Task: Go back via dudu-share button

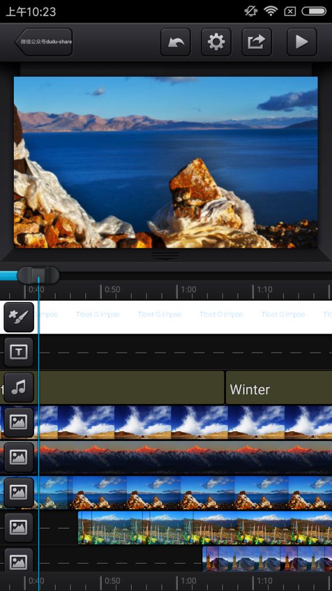Action: click(x=43, y=42)
